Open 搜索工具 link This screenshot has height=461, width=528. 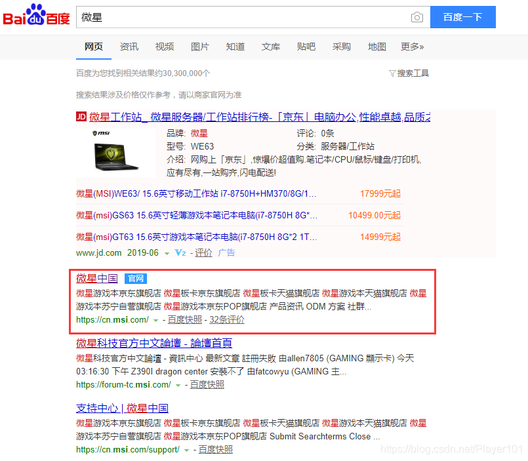coord(413,73)
